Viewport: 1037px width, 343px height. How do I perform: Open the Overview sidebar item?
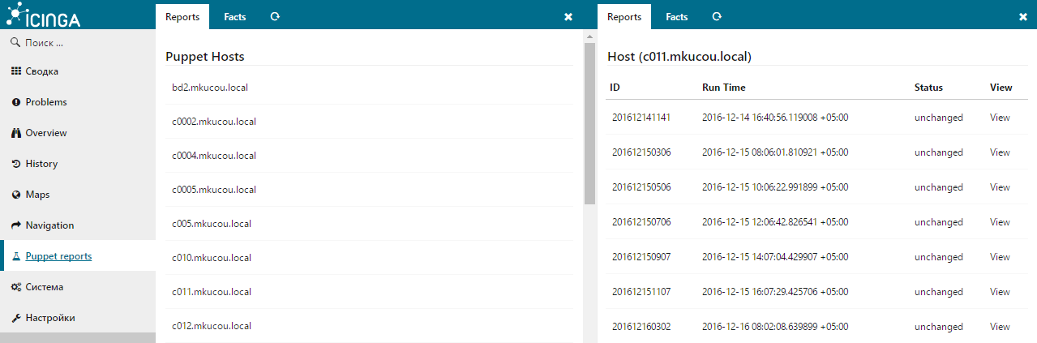point(45,133)
